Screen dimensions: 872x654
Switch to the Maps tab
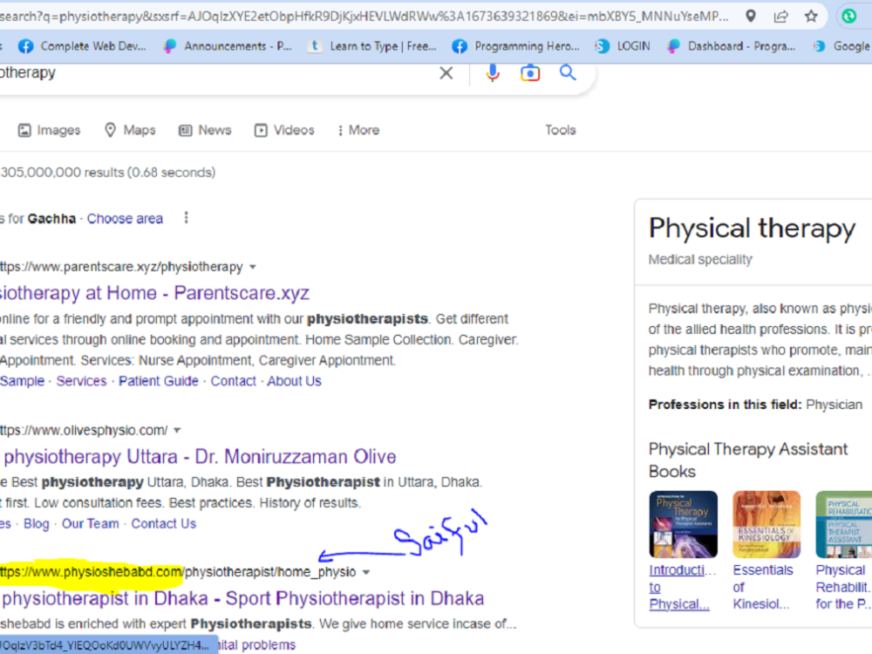[x=131, y=130]
